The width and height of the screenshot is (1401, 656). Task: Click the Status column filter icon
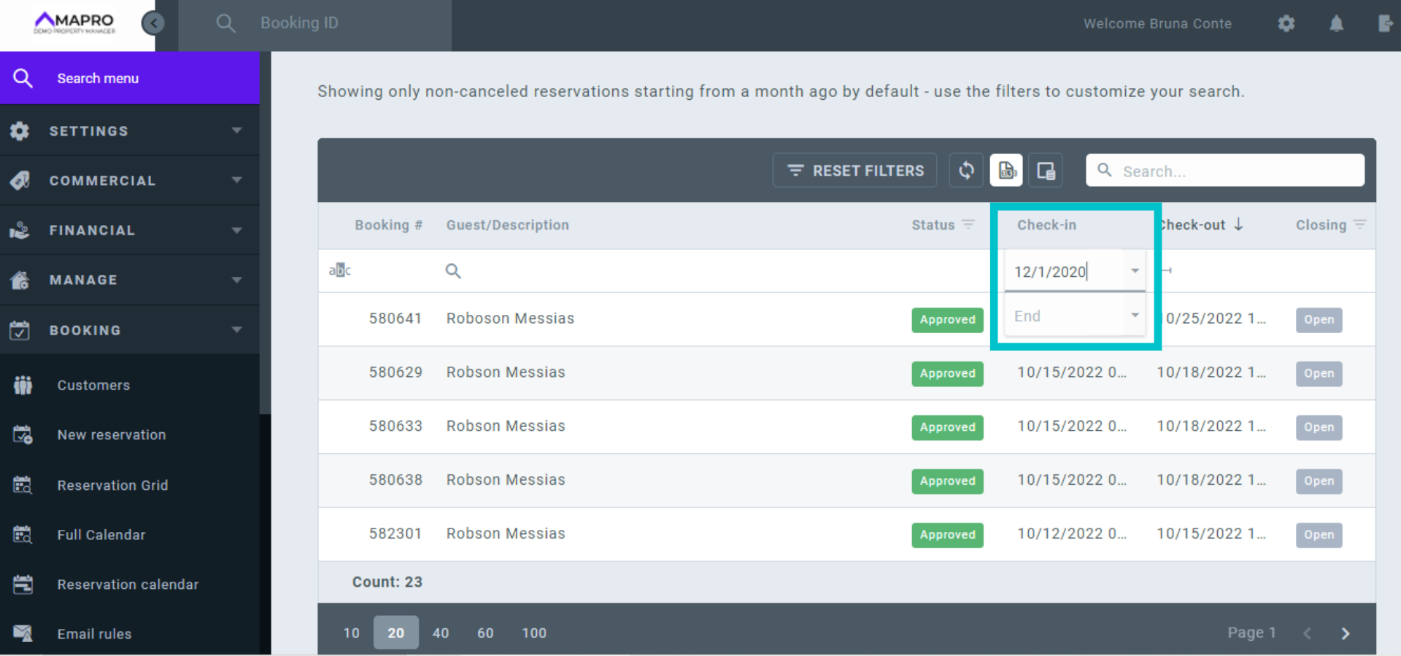click(x=968, y=224)
